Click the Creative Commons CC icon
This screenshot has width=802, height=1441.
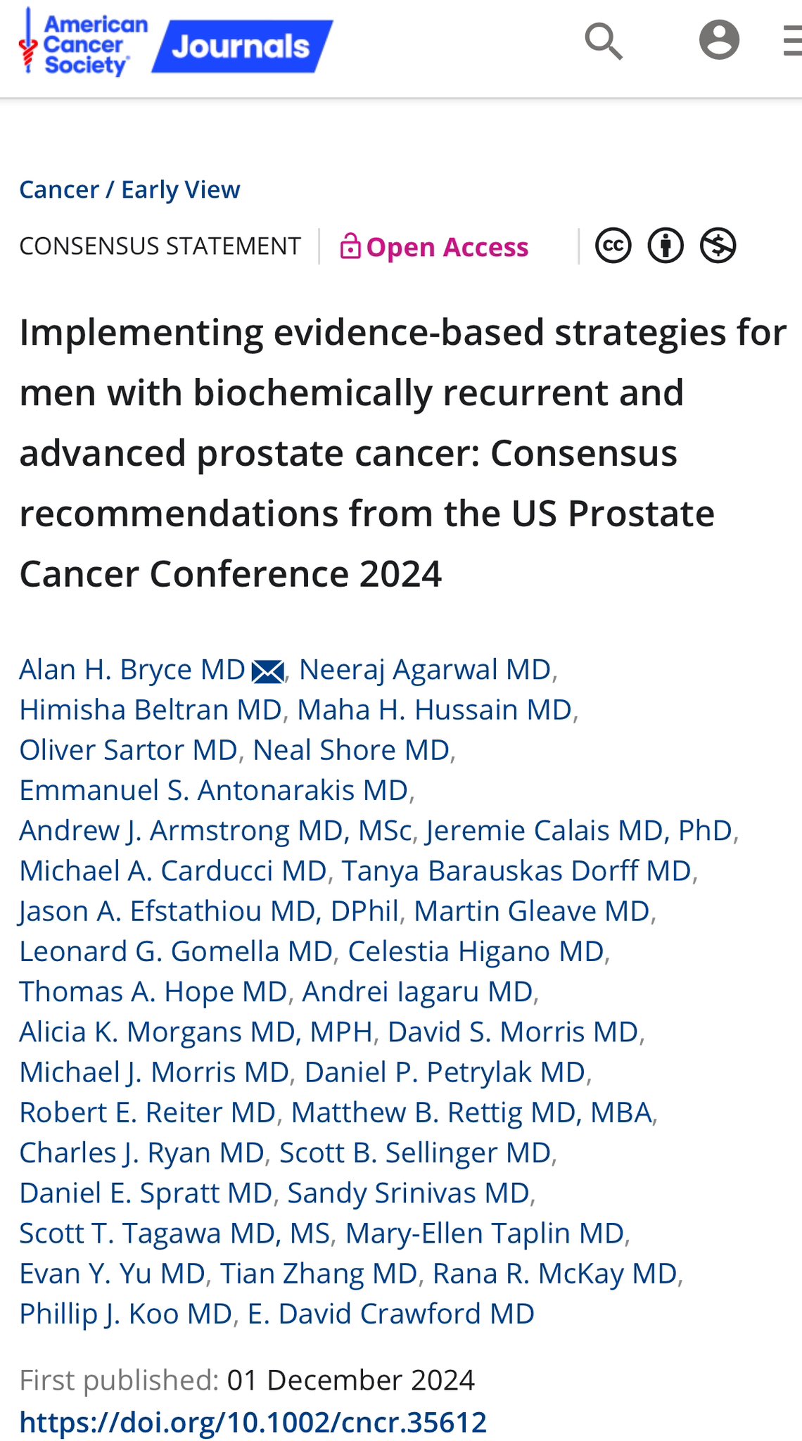[x=613, y=246]
